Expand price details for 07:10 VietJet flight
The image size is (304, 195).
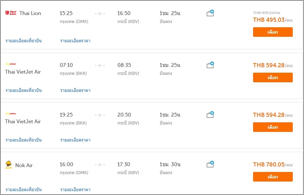[x=75, y=90]
